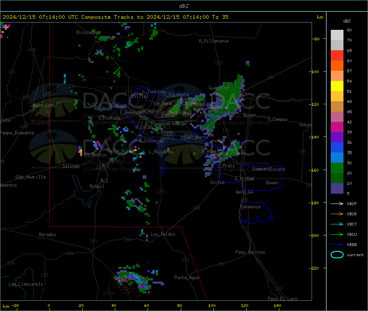
Task: Click the green VBCU arrow in legend
Action: point(337,234)
